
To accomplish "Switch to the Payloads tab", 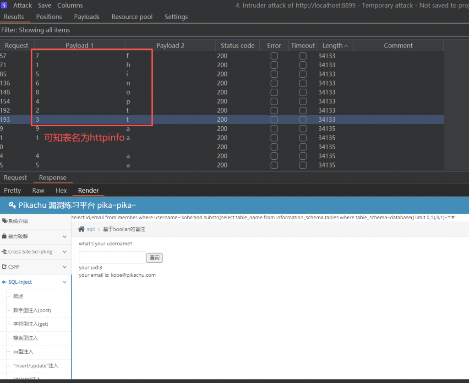I will (87, 16).
